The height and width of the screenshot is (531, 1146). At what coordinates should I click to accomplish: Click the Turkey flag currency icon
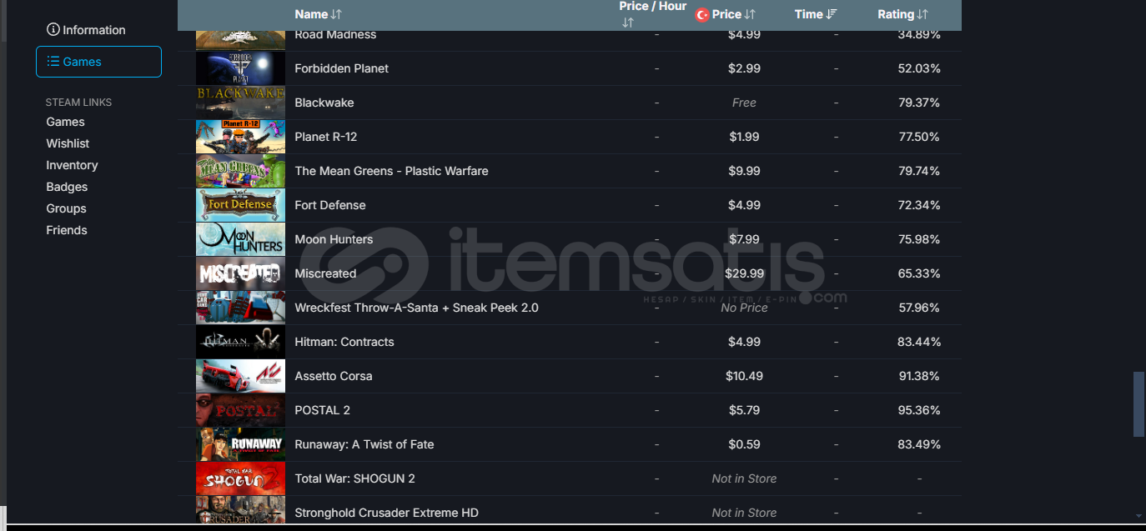(702, 14)
